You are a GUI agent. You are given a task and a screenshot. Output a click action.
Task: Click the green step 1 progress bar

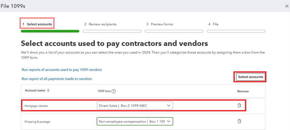50,31
